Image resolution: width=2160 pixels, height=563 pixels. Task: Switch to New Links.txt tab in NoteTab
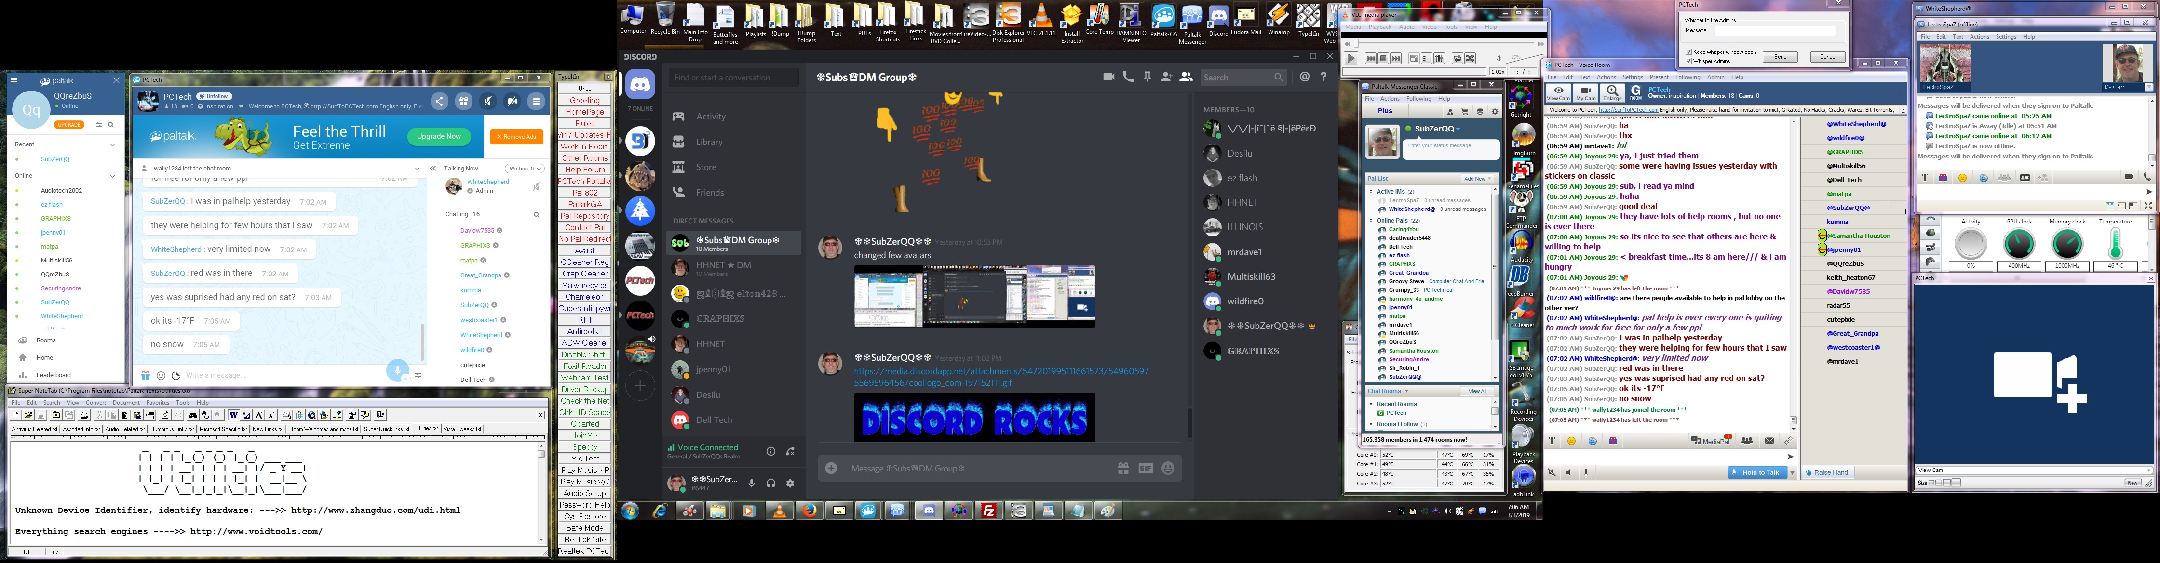click(268, 429)
